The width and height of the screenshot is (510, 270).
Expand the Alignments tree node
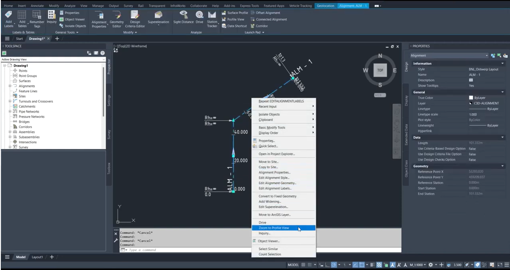coord(10,86)
